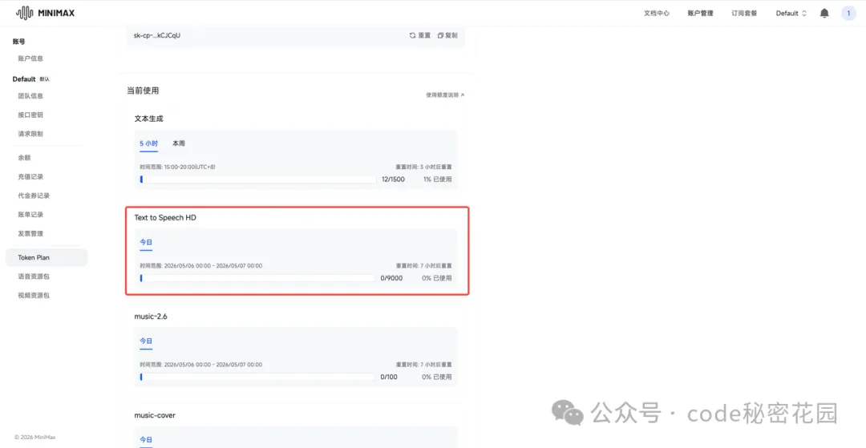This screenshot has width=866, height=448.
Task: Open 订阅套餐 in top navigation
Action: [744, 14]
